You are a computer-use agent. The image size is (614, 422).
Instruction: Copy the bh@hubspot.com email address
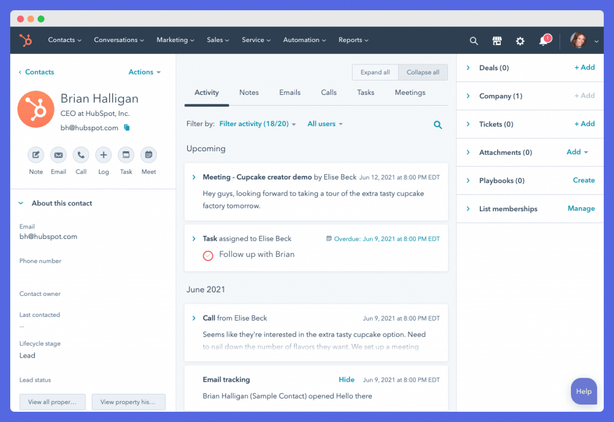[127, 127]
